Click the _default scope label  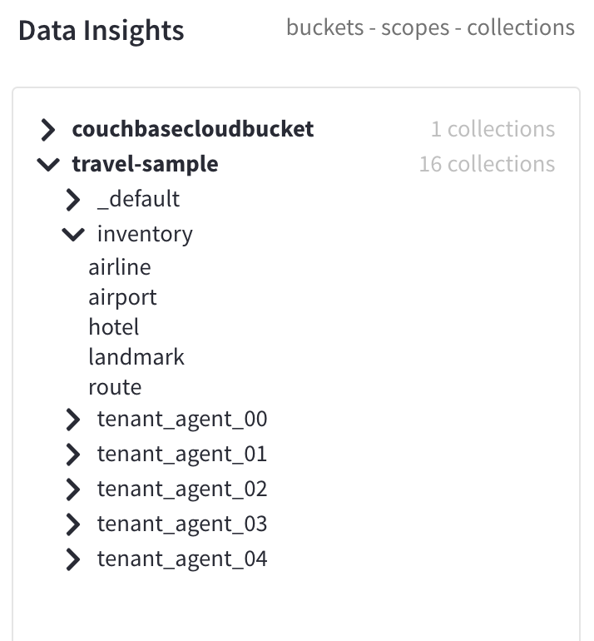tap(138, 199)
